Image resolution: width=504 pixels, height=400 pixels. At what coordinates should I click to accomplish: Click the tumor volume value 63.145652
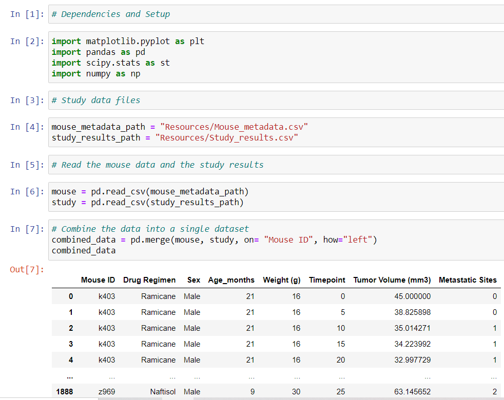pyautogui.click(x=413, y=392)
